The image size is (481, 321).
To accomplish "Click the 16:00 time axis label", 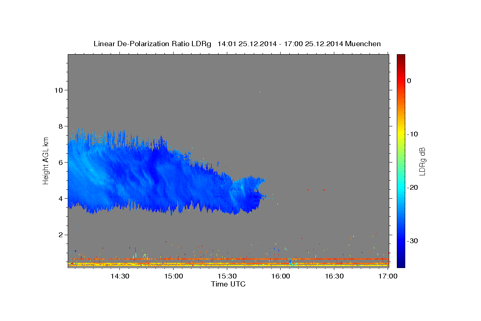I will [281, 276].
